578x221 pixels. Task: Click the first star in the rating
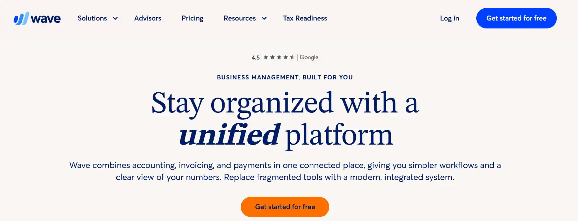point(266,57)
